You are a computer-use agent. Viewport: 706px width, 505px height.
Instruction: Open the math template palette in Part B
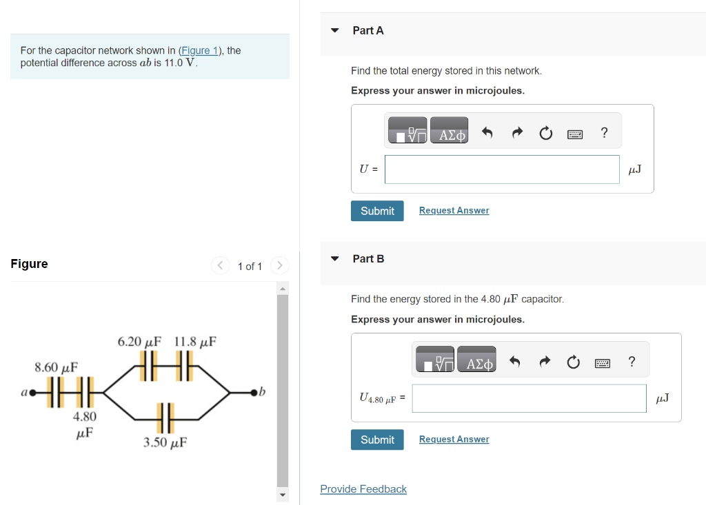point(435,359)
